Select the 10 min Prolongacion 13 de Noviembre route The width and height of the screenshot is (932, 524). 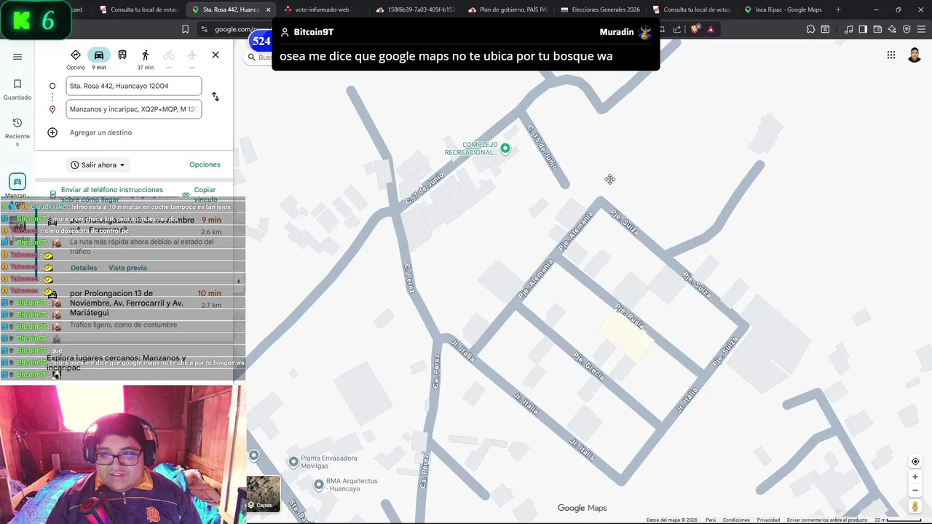[135, 309]
